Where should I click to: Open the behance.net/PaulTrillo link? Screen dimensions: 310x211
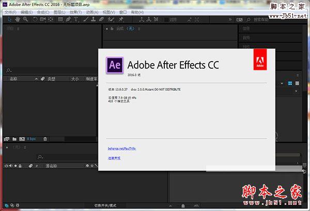click(x=122, y=148)
